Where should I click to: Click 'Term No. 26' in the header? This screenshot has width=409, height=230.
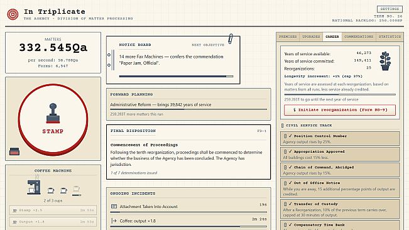click(388, 16)
